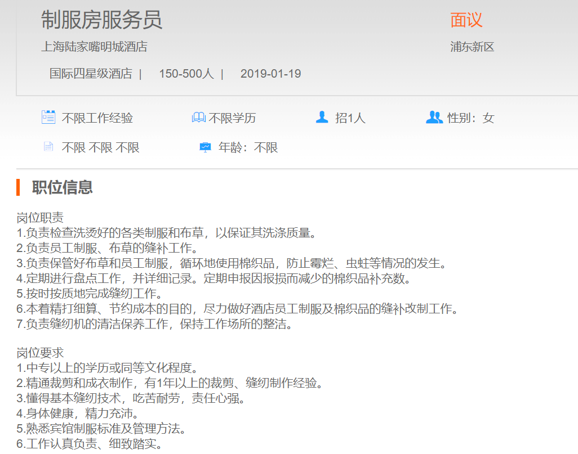This screenshot has height=454, width=578.
Task: Click the 不限学历 education label
Action: [x=232, y=118]
